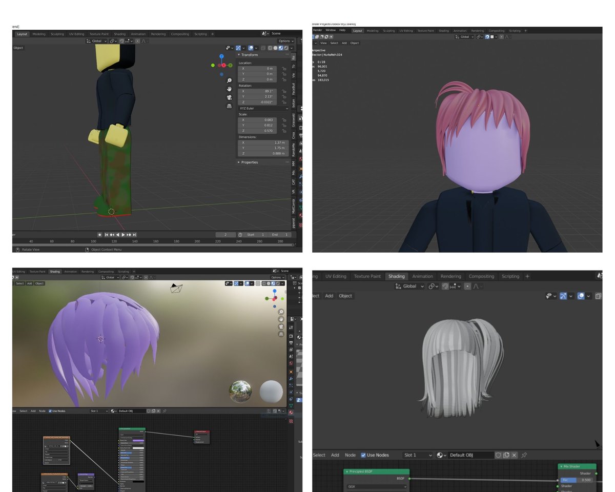Screen dimensions: 615x492
Task: Open the Global transform orientation dropdown
Action: [x=96, y=41]
